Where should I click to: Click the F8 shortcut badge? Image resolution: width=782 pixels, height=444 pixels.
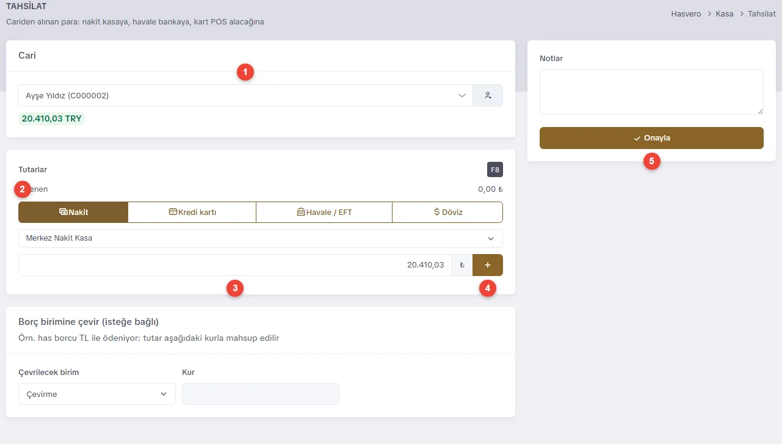(495, 169)
